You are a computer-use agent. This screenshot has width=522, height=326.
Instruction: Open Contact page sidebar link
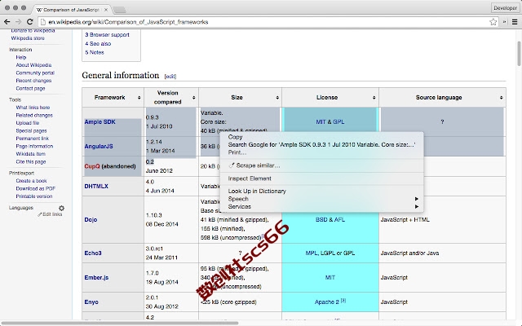coord(30,88)
